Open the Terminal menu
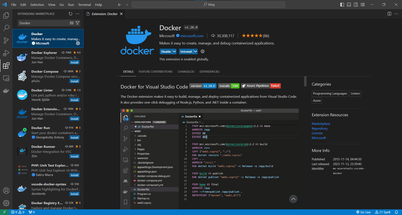This screenshot has height=215, width=402. tap(84, 5)
